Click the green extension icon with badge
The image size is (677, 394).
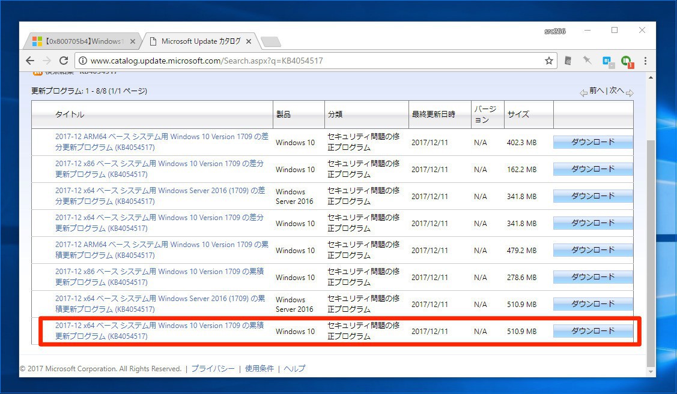coord(627,61)
